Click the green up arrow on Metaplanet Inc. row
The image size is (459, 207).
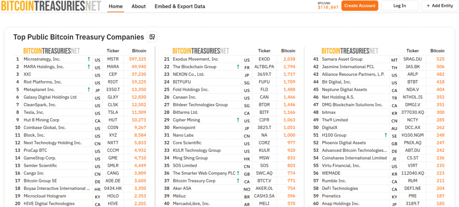click(x=89, y=90)
